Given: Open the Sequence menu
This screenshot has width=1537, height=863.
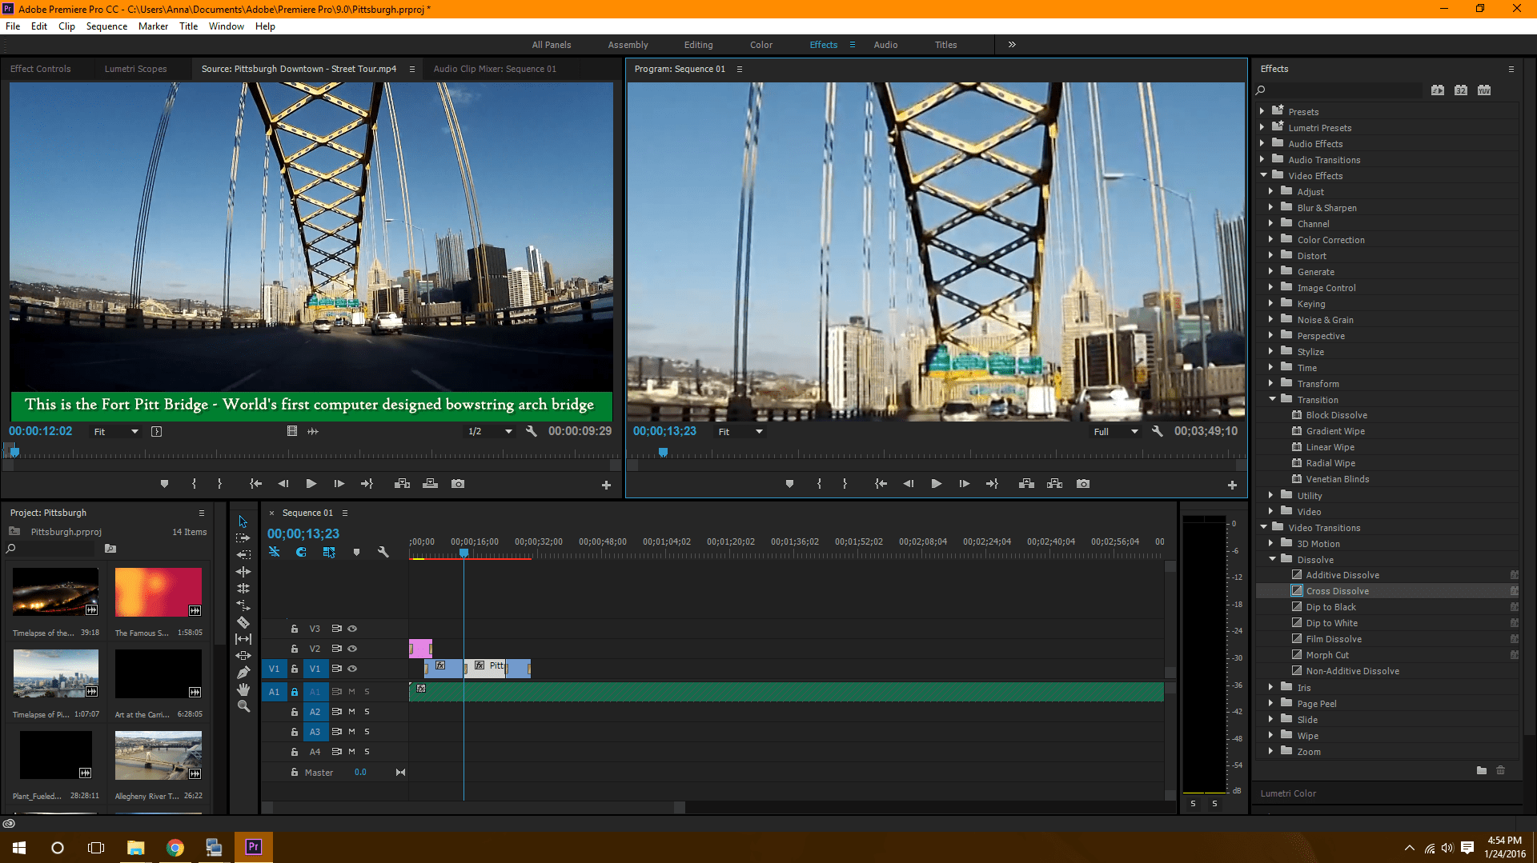Looking at the screenshot, I should click(106, 26).
